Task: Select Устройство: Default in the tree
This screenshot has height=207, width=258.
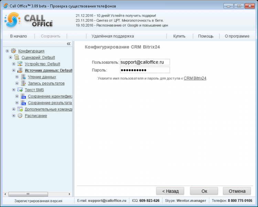Action: (42, 64)
